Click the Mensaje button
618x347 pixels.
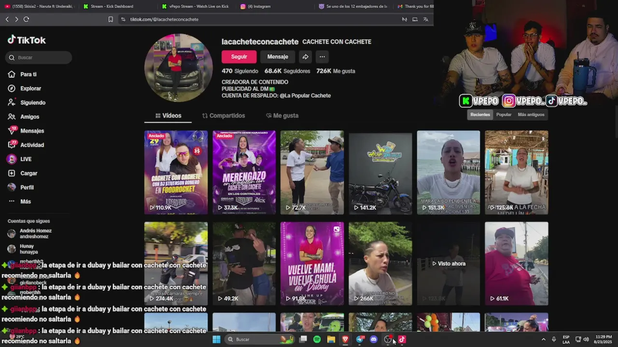[x=278, y=57]
